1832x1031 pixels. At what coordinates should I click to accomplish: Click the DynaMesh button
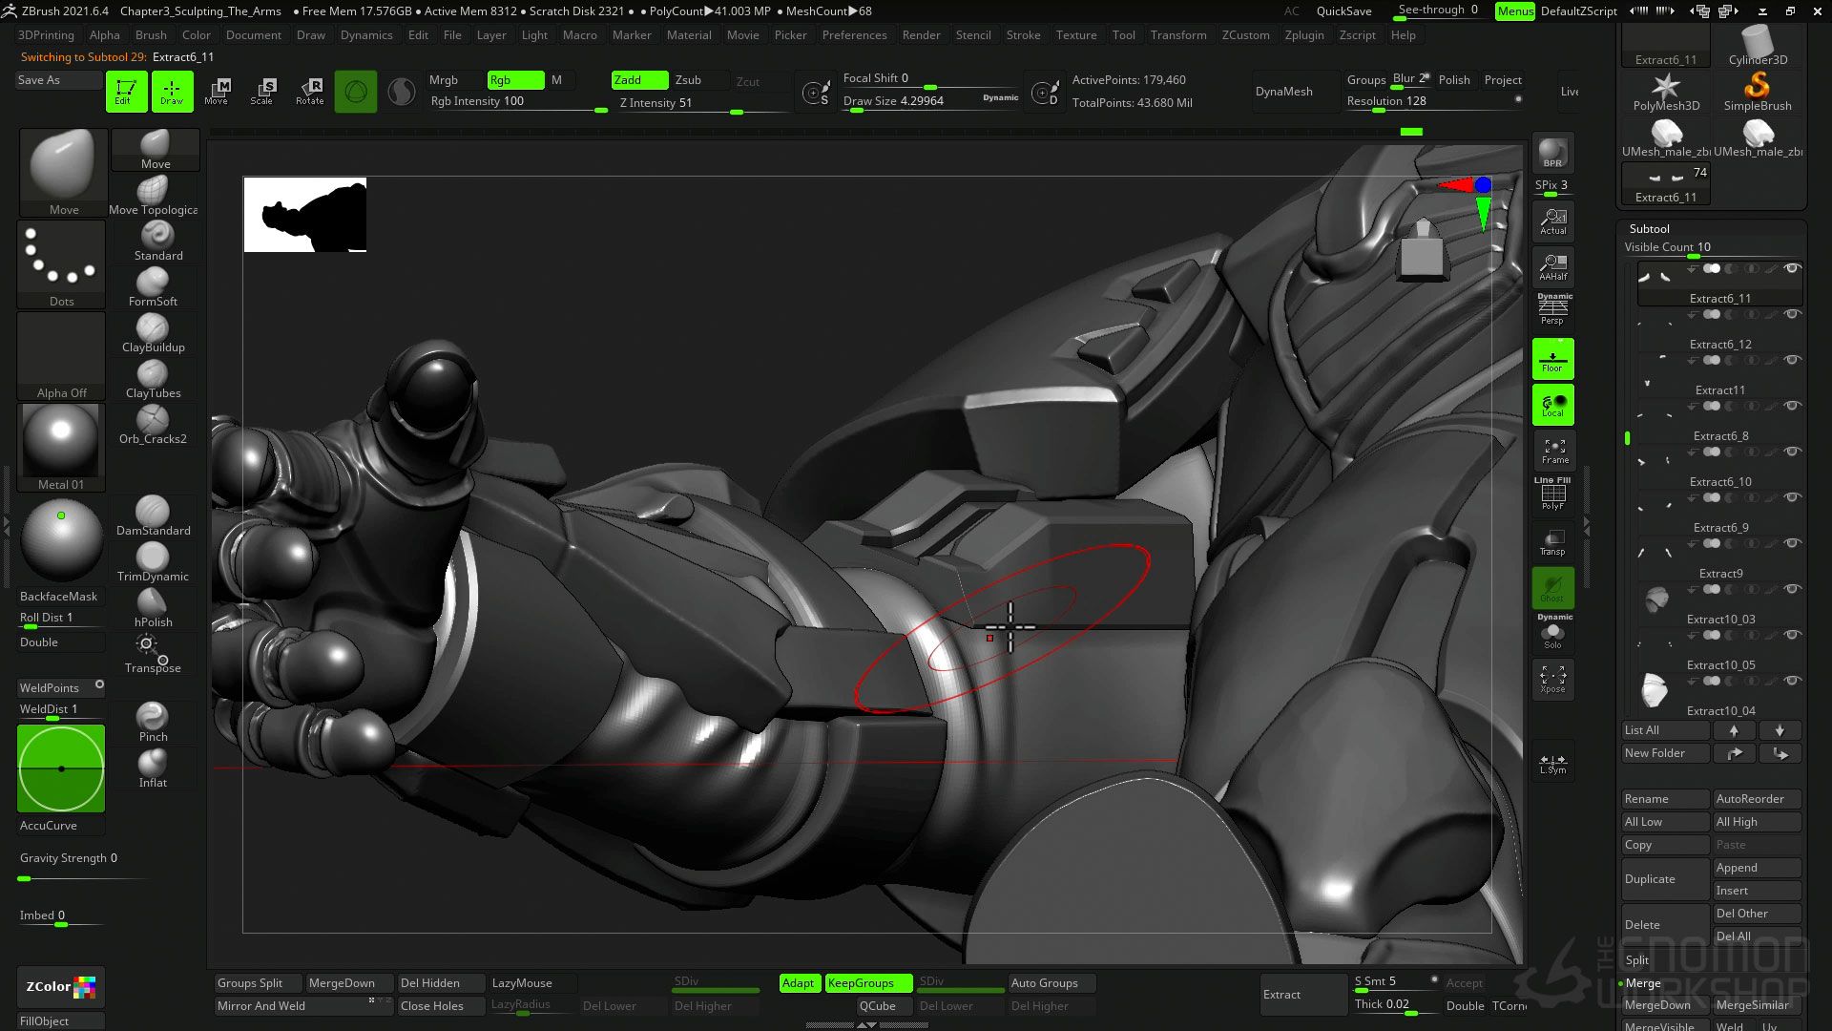(1283, 92)
